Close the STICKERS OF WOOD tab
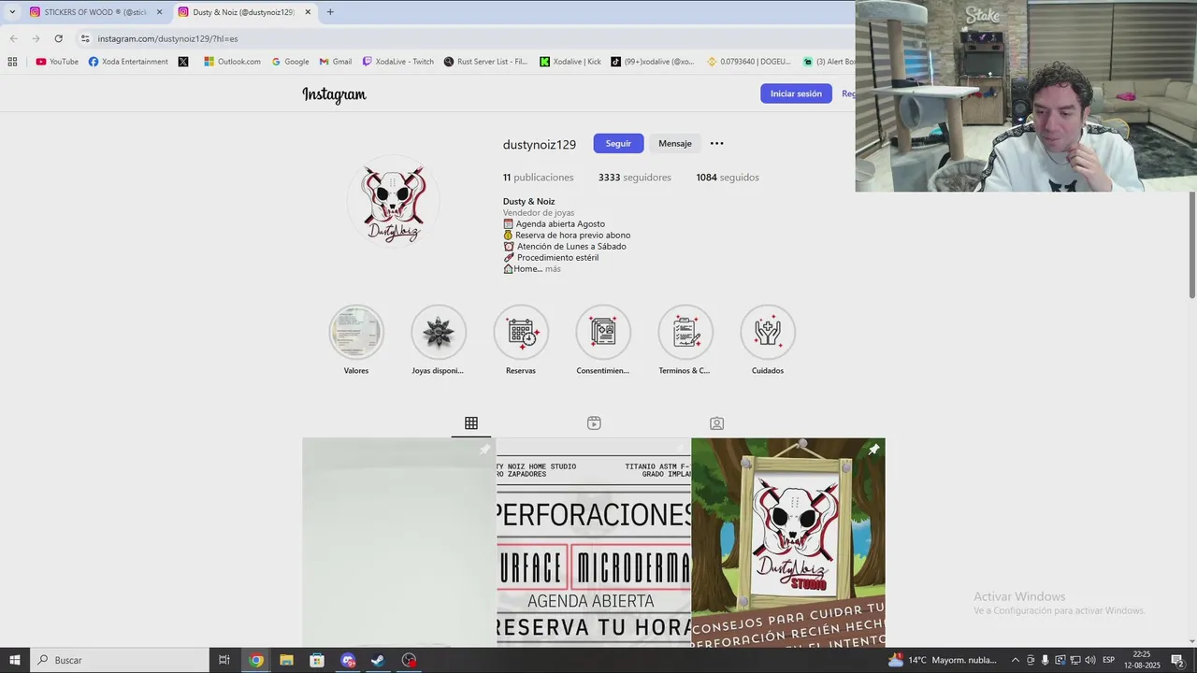Viewport: 1197px width, 673px height. point(159,12)
